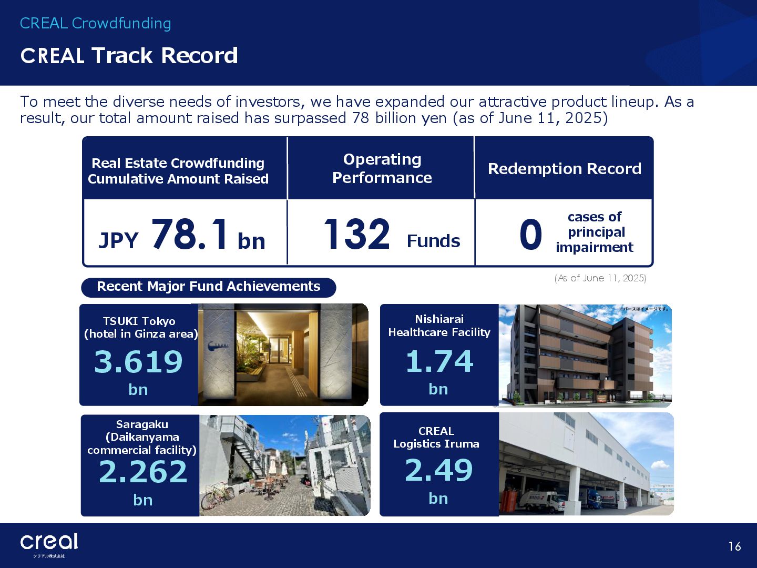
Task: Click the Operating Performance column header
Action: click(382, 168)
